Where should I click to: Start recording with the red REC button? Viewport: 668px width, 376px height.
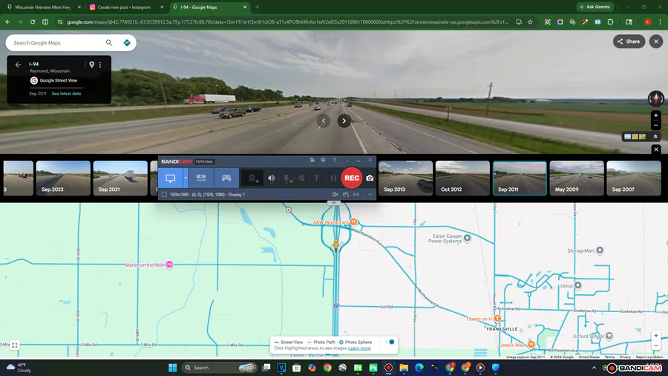click(352, 178)
